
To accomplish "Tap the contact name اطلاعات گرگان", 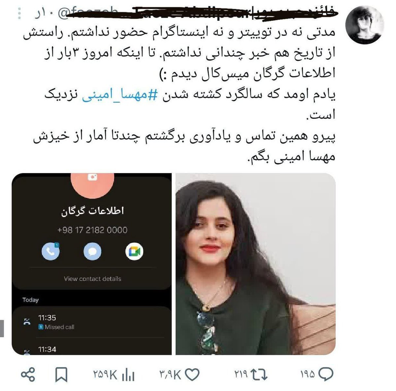I will tap(92, 211).
